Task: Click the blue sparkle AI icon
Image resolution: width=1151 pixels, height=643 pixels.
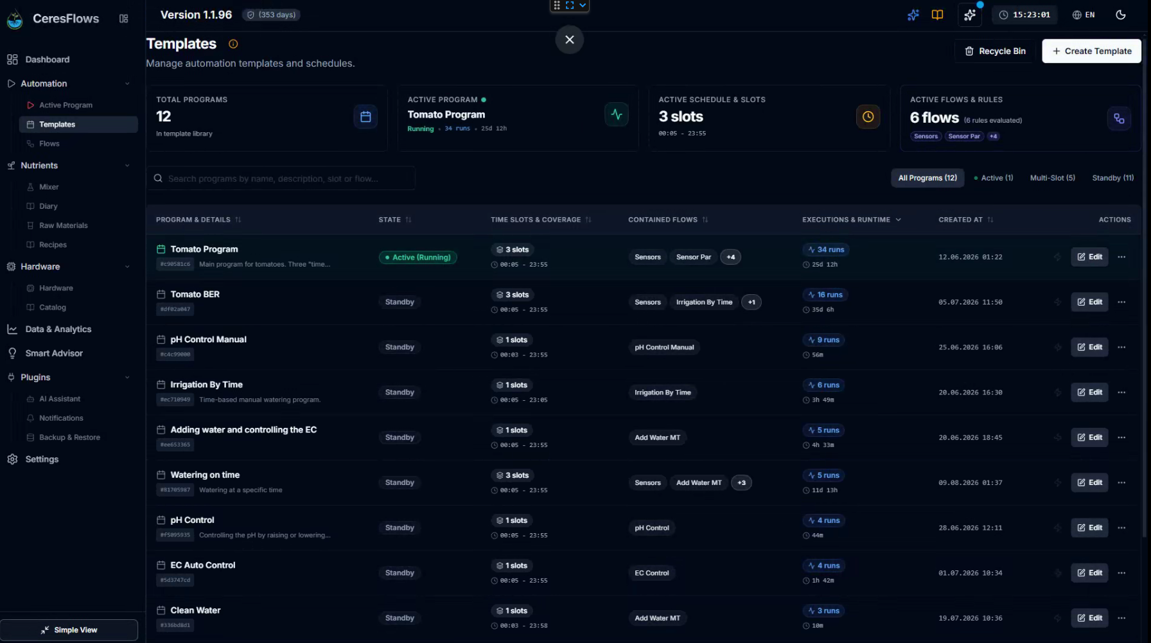Action: 913,15
